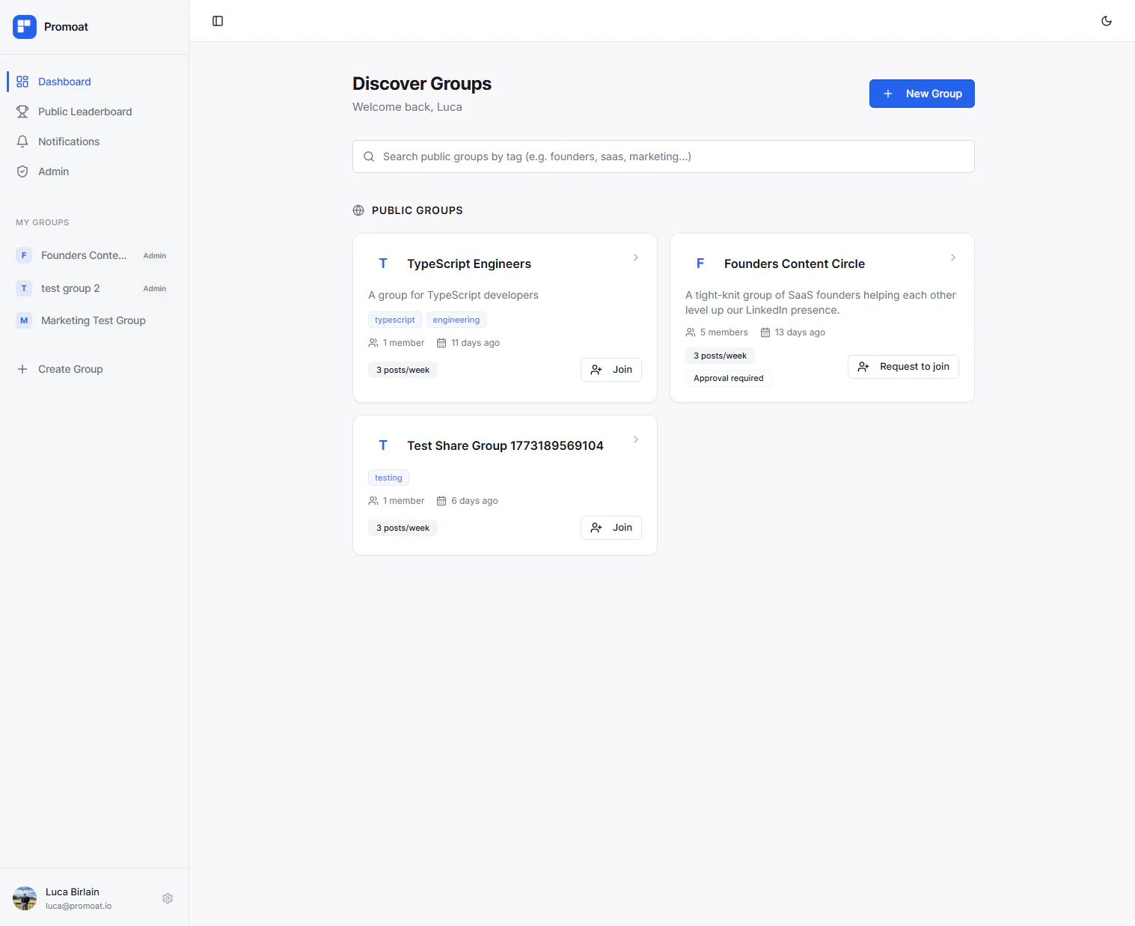Open the Admin section
The height and width of the screenshot is (926, 1135).
pos(94,171)
